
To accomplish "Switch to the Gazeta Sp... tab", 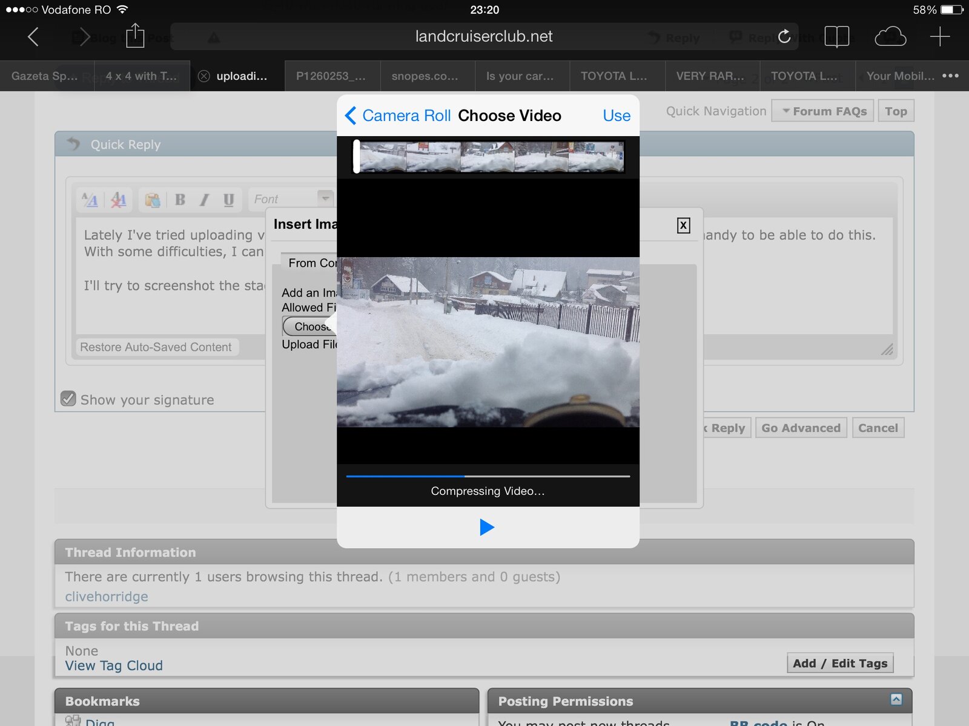I will tap(47, 76).
